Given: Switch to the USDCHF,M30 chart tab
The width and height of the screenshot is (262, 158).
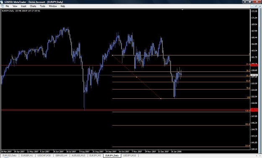Looking at the screenshot, I should click(x=44, y=155).
